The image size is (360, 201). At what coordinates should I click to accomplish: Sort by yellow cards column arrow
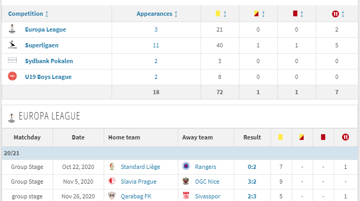coord(225,14)
